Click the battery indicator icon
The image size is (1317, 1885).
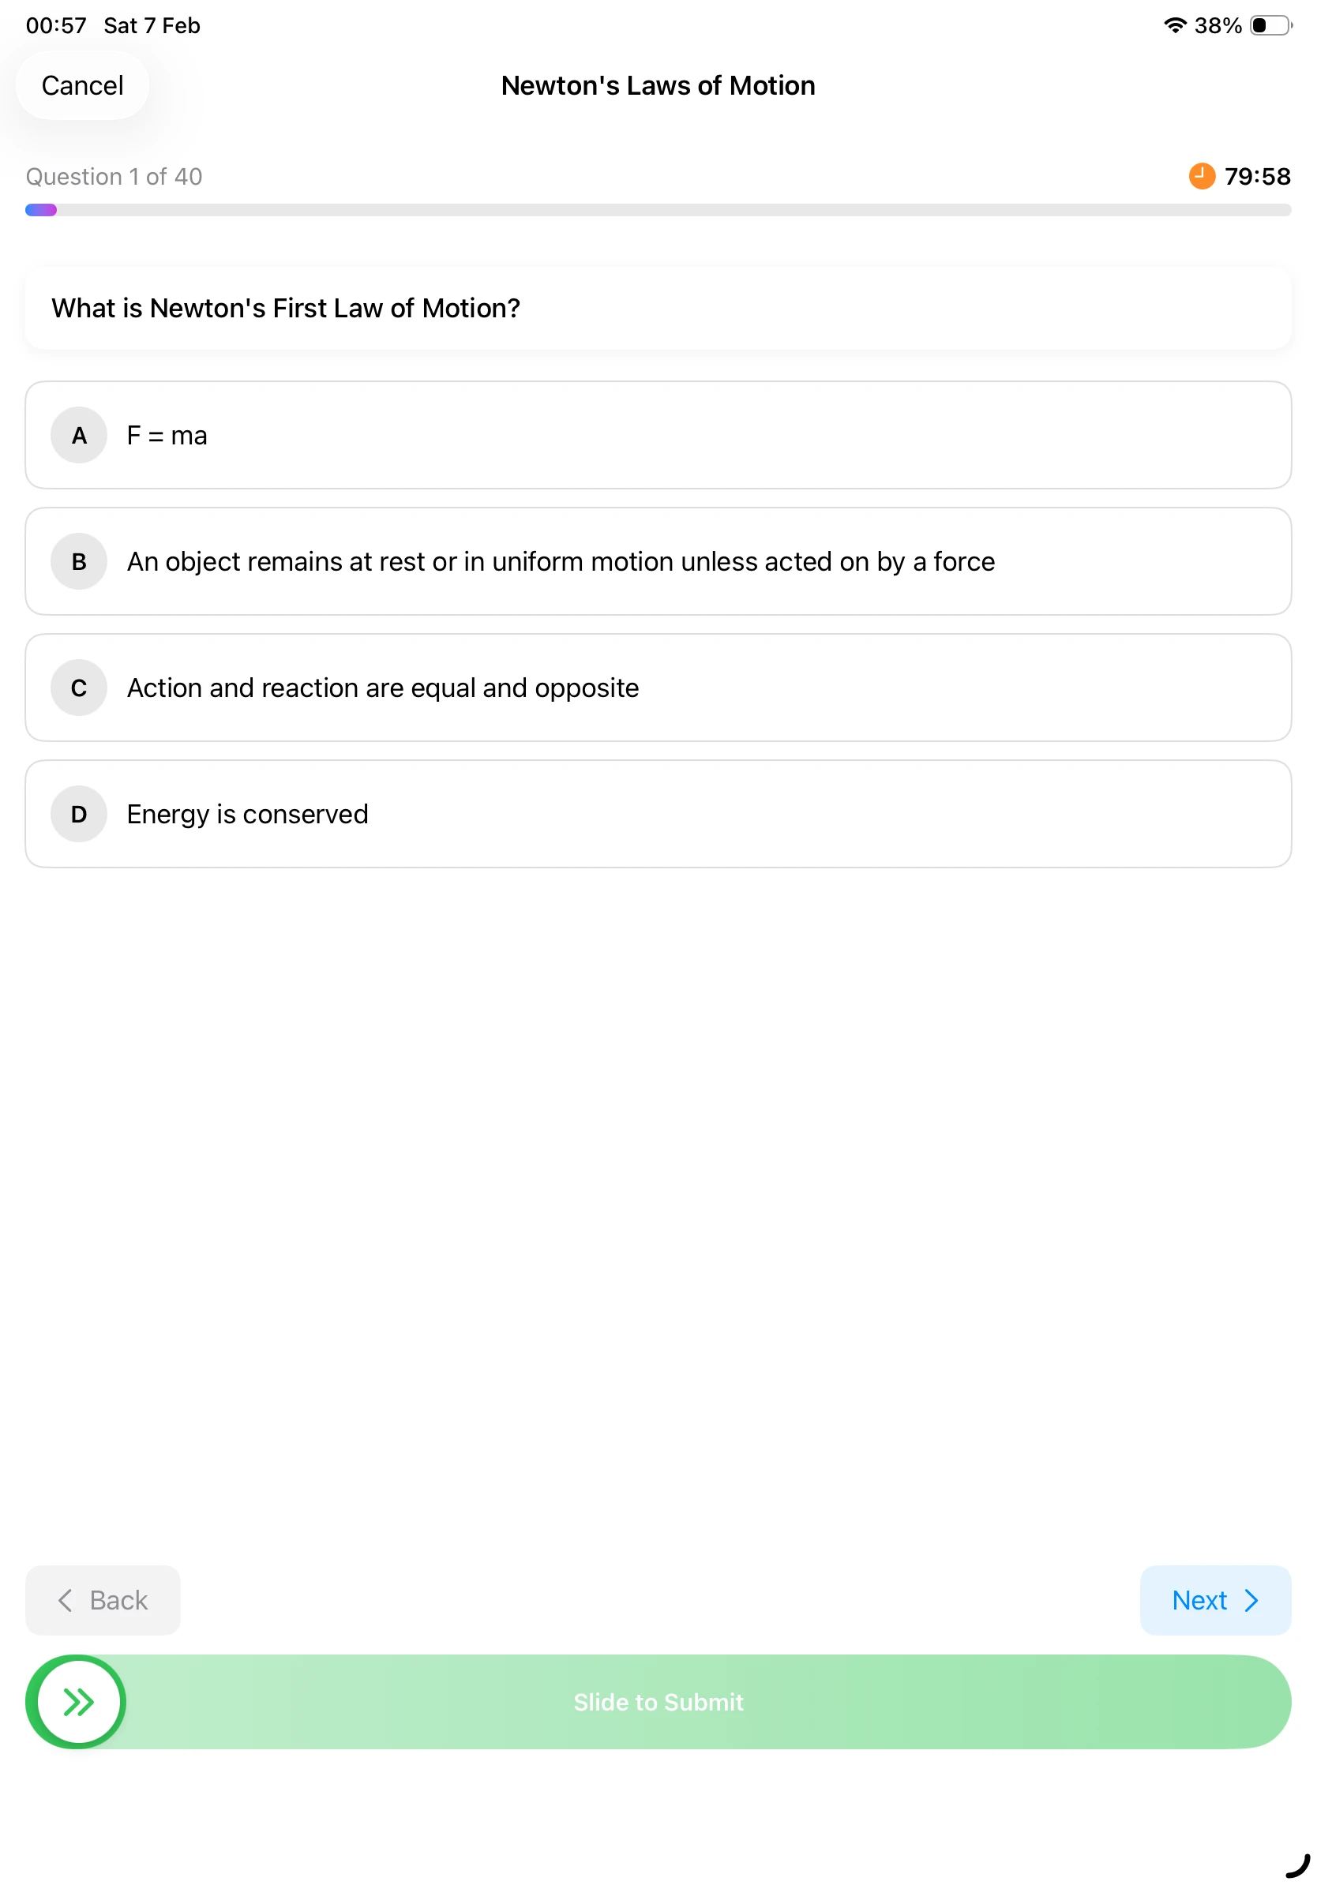1267,24
